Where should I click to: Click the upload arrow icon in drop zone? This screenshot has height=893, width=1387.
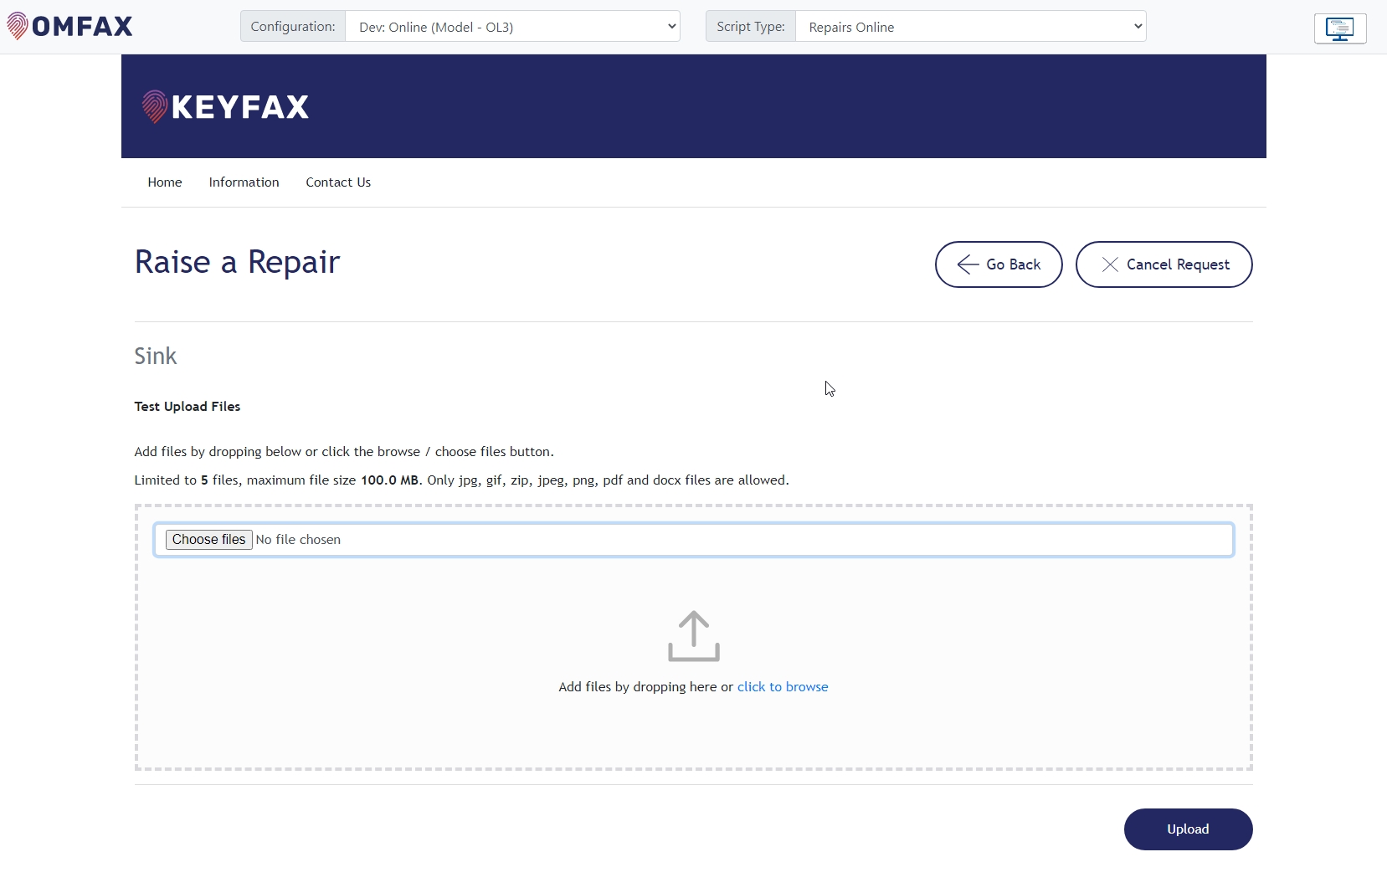(x=693, y=636)
